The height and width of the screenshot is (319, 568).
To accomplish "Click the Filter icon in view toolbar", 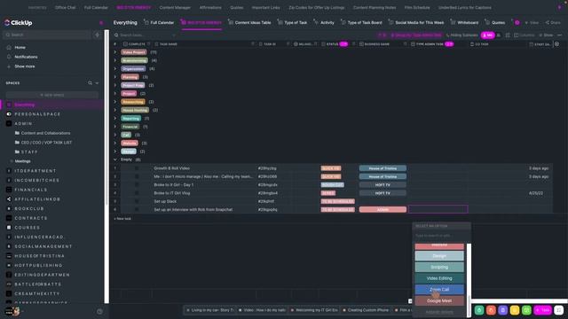I will coord(383,35).
